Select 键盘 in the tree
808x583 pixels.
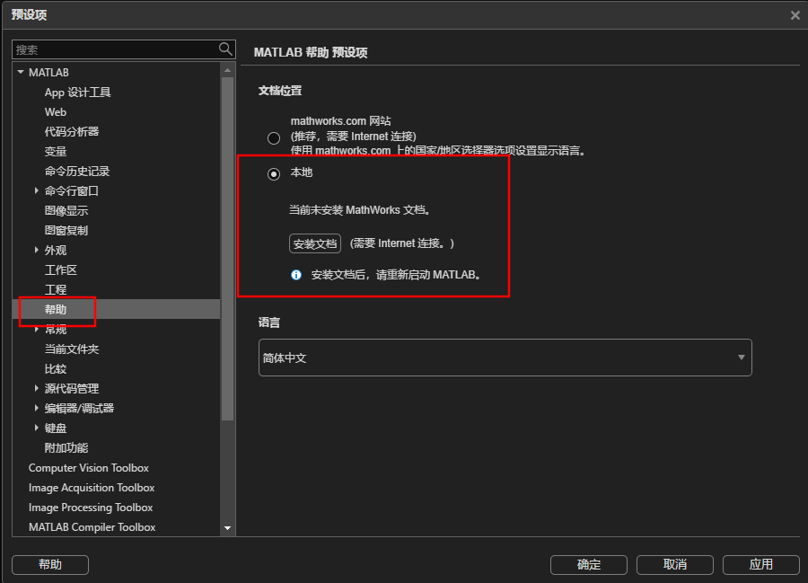click(x=56, y=428)
